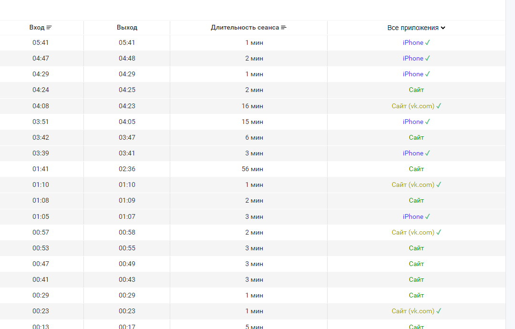The image size is (515, 329).
Task: Click exit time 04:05
Action: click(x=127, y=122)
